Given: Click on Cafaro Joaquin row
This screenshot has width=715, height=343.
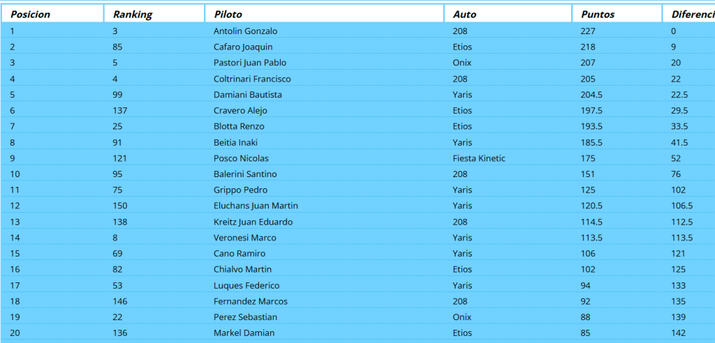Looking at the screenshot, I should tap(243, 47).
